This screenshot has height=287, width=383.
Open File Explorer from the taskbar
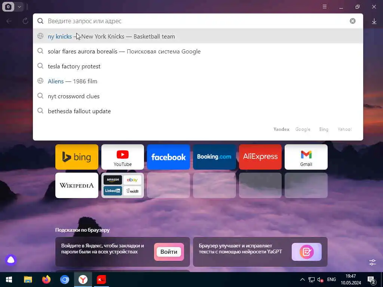tap(28, 280)
